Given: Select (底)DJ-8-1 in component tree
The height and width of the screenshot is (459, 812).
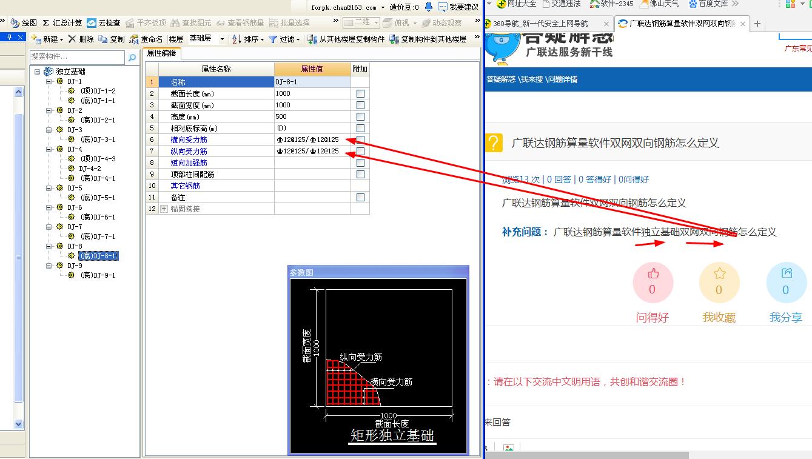Looking at the screenshot, I should [x=98, y=256].
